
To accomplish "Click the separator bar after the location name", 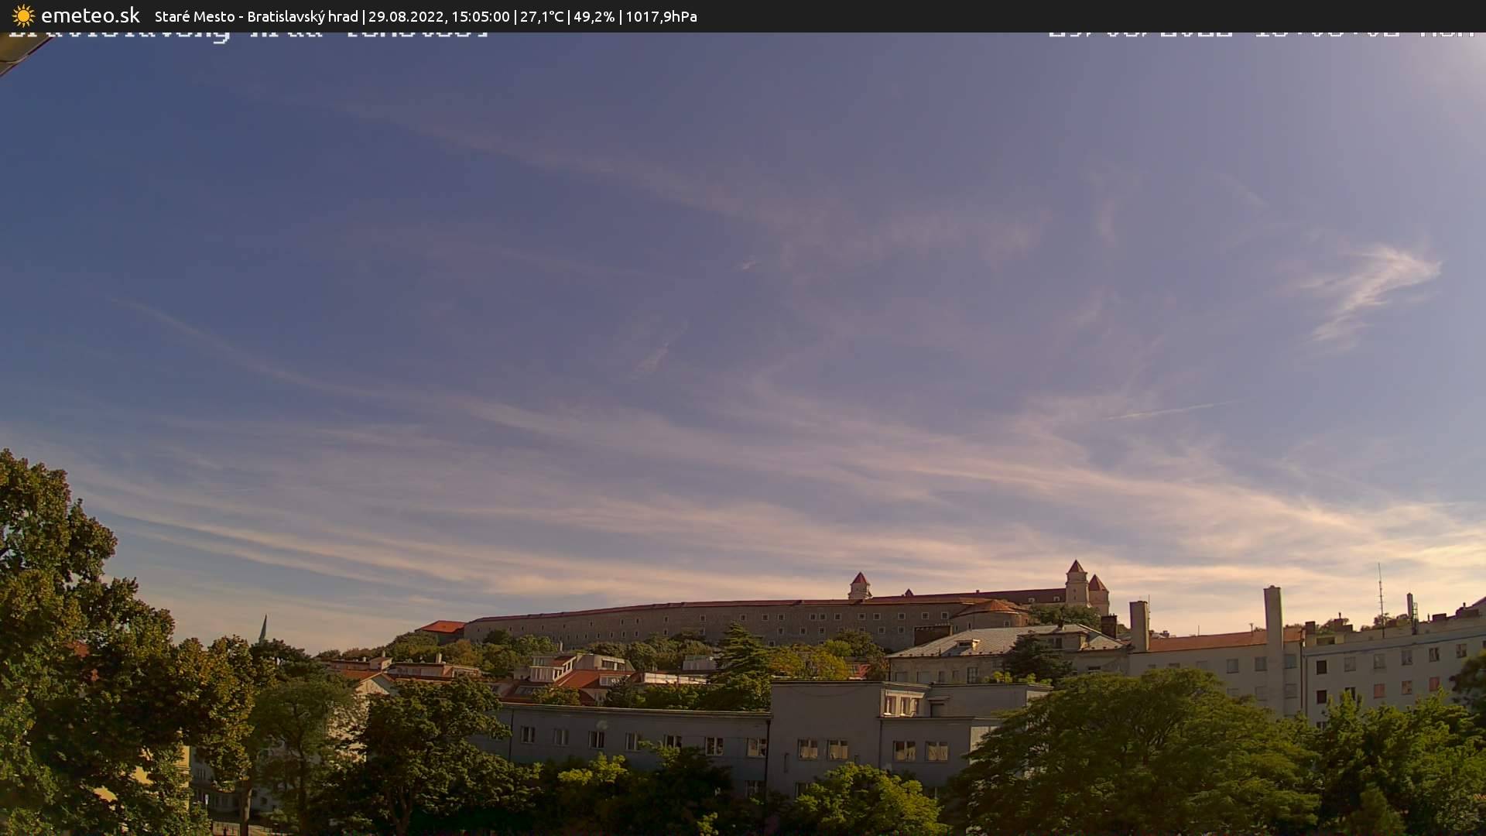I will point(364,15).
